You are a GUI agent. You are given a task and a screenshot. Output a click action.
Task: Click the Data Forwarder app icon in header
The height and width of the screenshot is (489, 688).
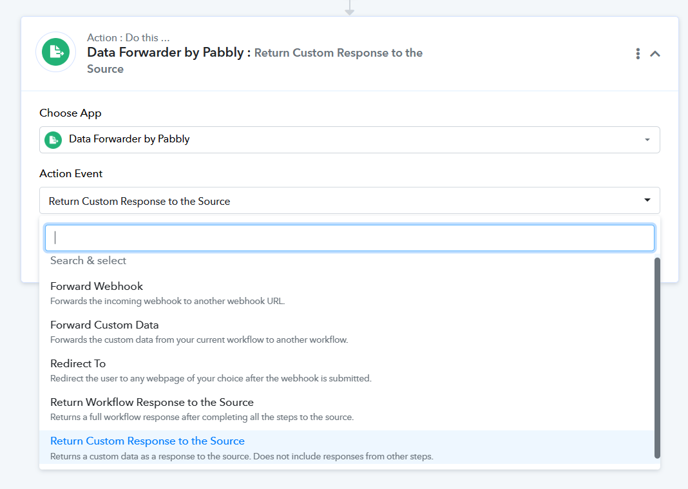pos(56,52)
